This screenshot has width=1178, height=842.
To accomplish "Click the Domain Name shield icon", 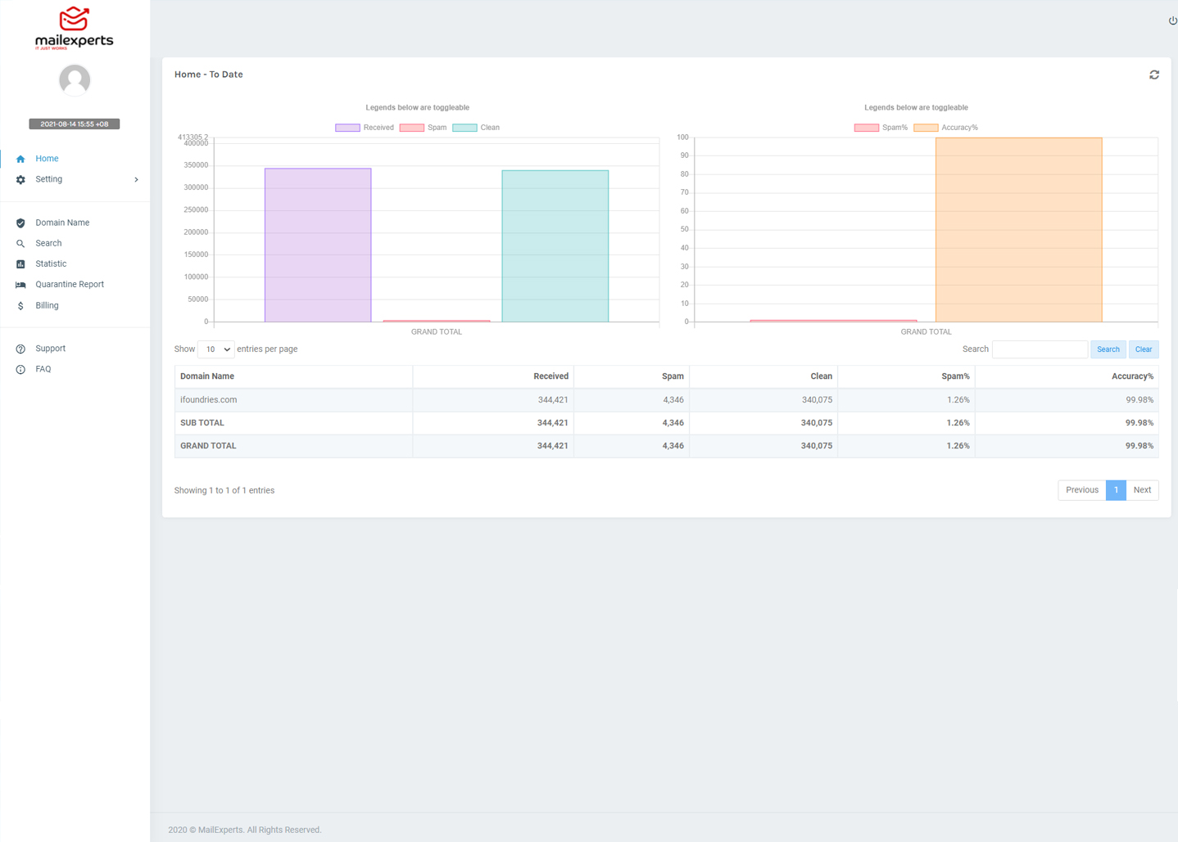I will (x=20, y=223).
